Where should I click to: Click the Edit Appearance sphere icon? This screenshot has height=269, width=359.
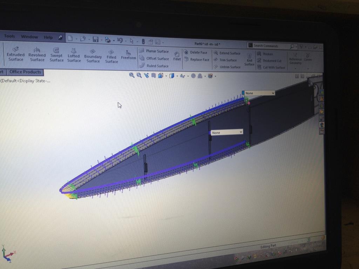[193, 76]
